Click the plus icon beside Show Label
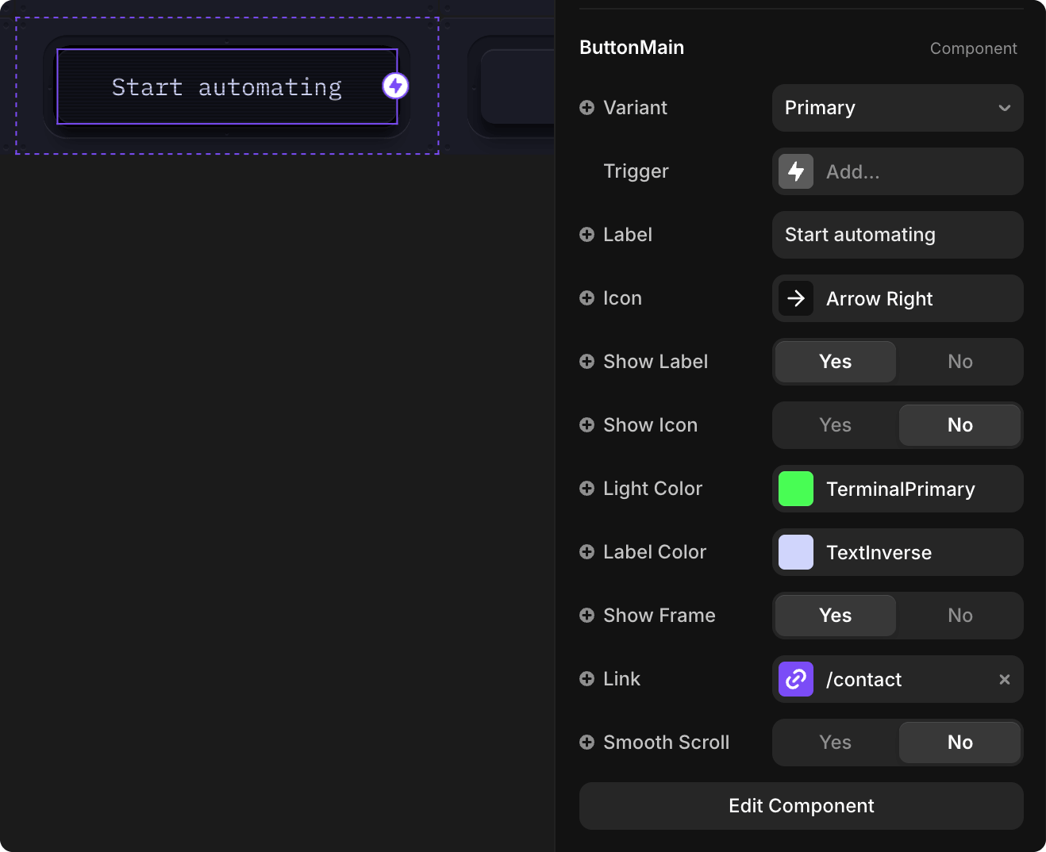 (x=586, y=362)
